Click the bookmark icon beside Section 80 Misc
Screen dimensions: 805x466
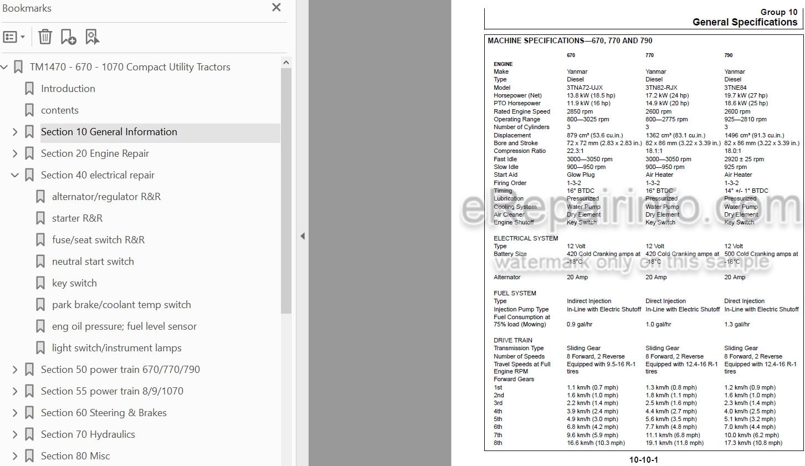29,456
